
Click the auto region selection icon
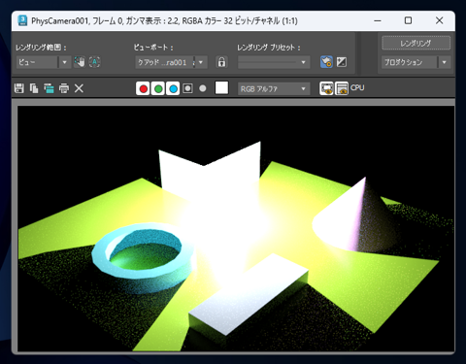pos(94,62)
